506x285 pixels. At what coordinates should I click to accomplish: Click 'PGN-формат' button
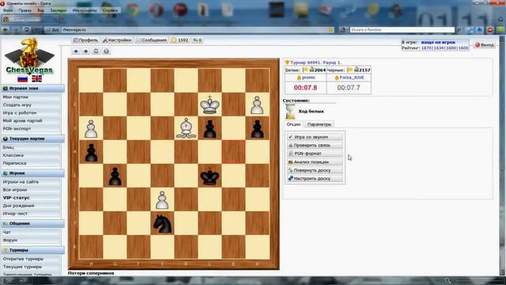315,154
